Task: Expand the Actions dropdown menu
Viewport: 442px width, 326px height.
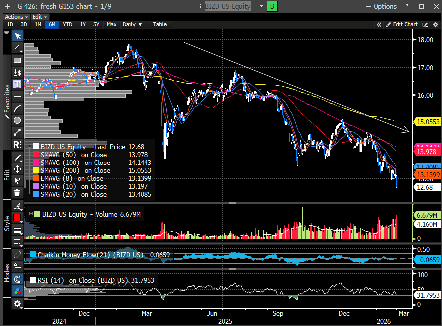Action: [15, 17]
